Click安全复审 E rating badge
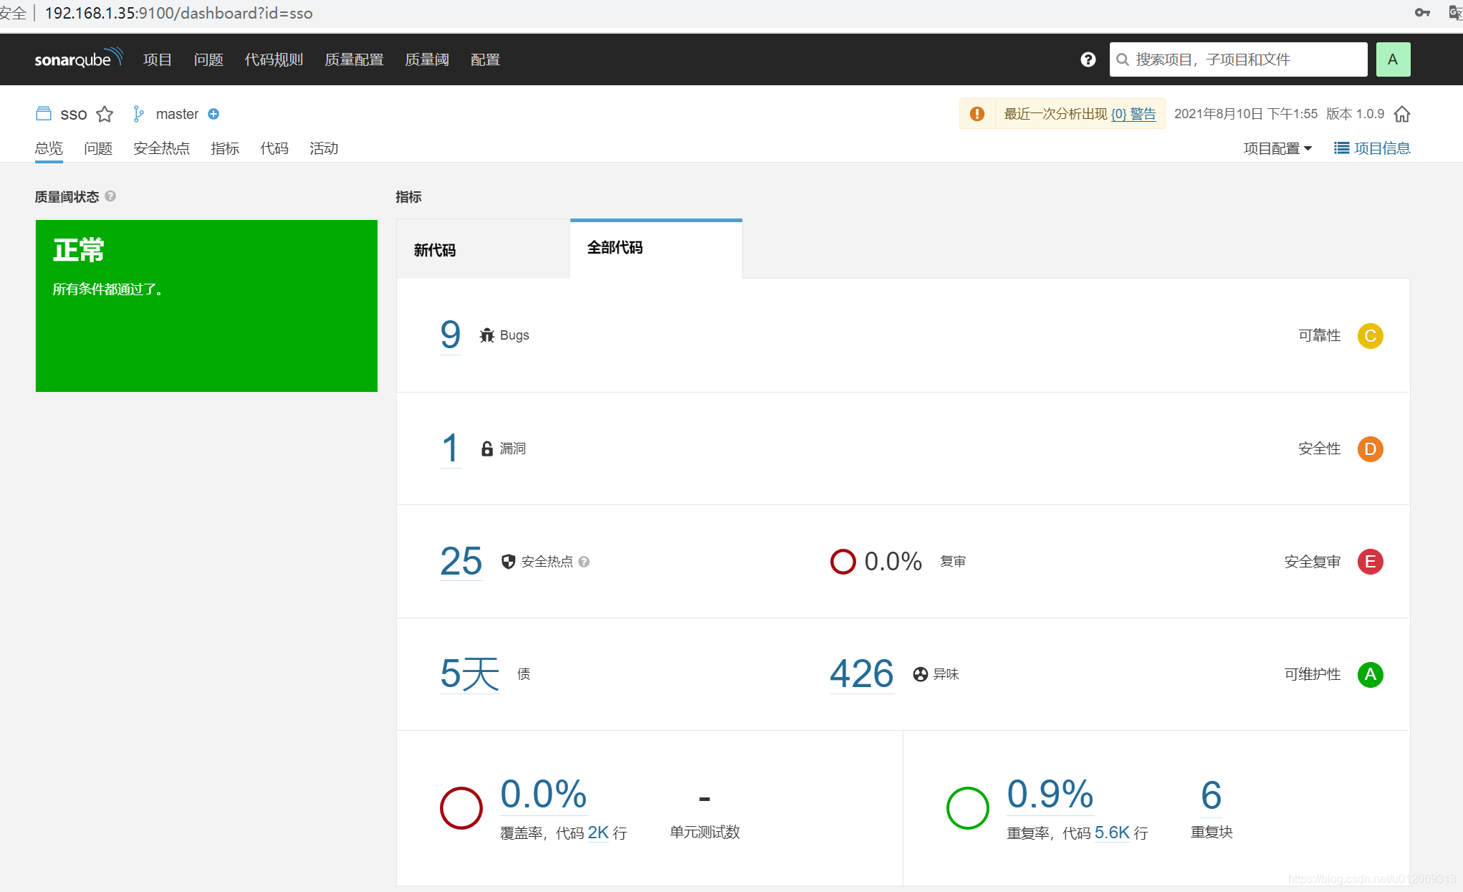 (1370, 561)
